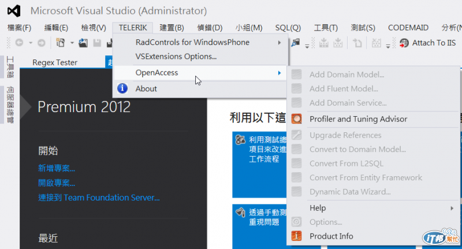Click the first grayed-out download toolbar icon
The image size is (462, 249).
coord(324,43)
